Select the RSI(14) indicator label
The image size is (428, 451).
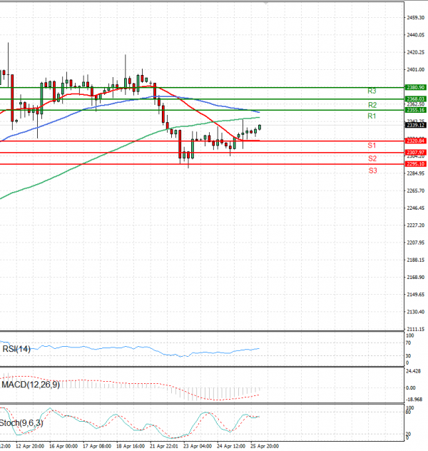16,349
